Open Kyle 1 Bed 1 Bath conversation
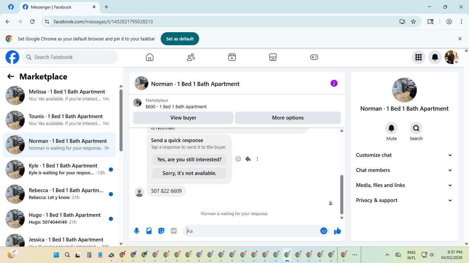The image size is (469, 263). [59, 170]
